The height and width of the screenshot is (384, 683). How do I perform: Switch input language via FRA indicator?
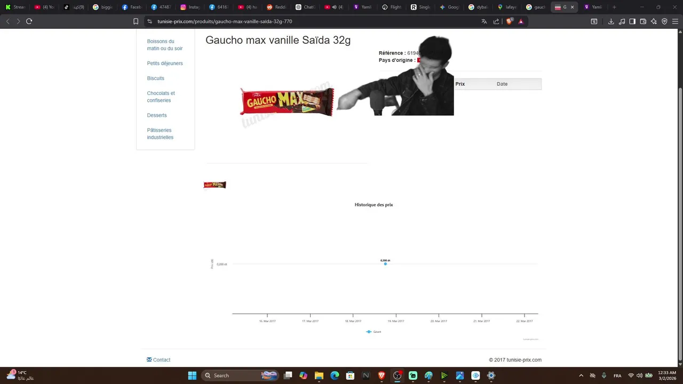pyautogui.click(x=617, y=375)
